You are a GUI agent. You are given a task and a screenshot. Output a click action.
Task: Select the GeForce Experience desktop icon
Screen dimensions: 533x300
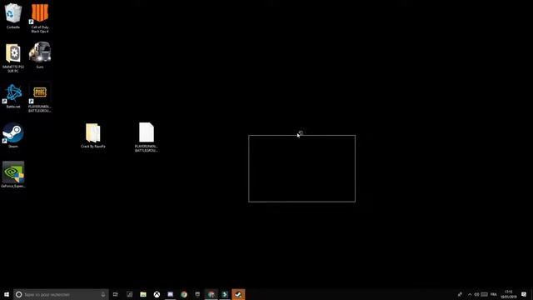[13, 174]
